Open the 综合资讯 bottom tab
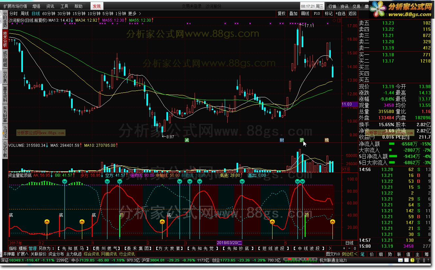435x270 pixels. (x=91, y=254)
